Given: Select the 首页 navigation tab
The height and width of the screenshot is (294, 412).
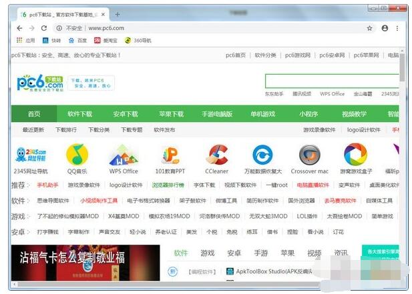Looking at the screenshot, I should (x=34, y=114).
